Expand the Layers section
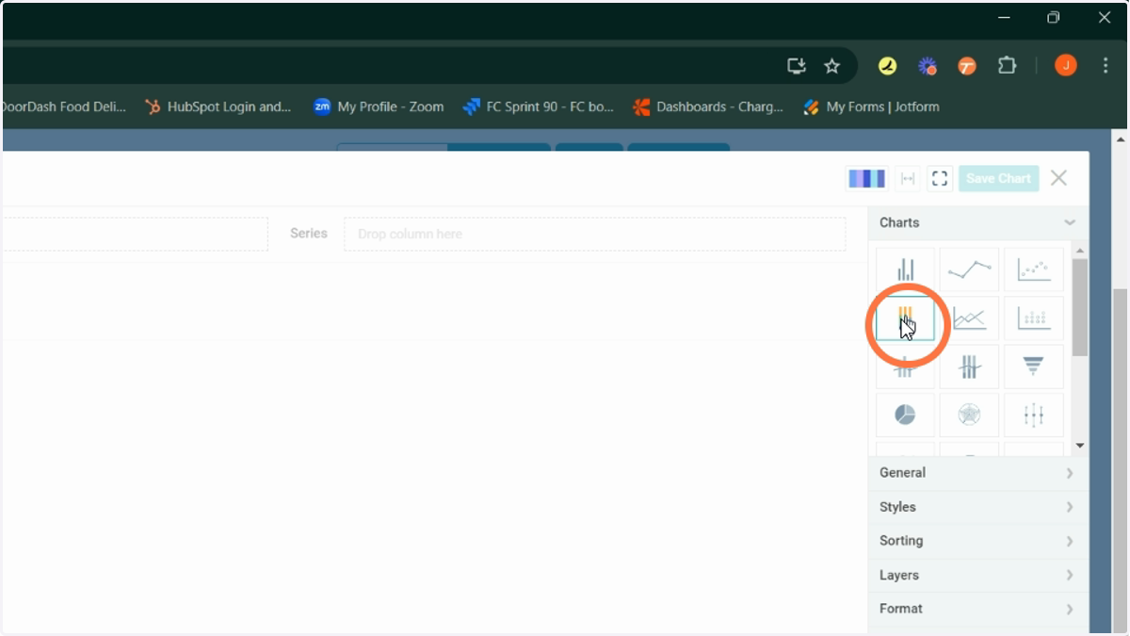The width and height of the screenshot is (1130, 636). 977,575
